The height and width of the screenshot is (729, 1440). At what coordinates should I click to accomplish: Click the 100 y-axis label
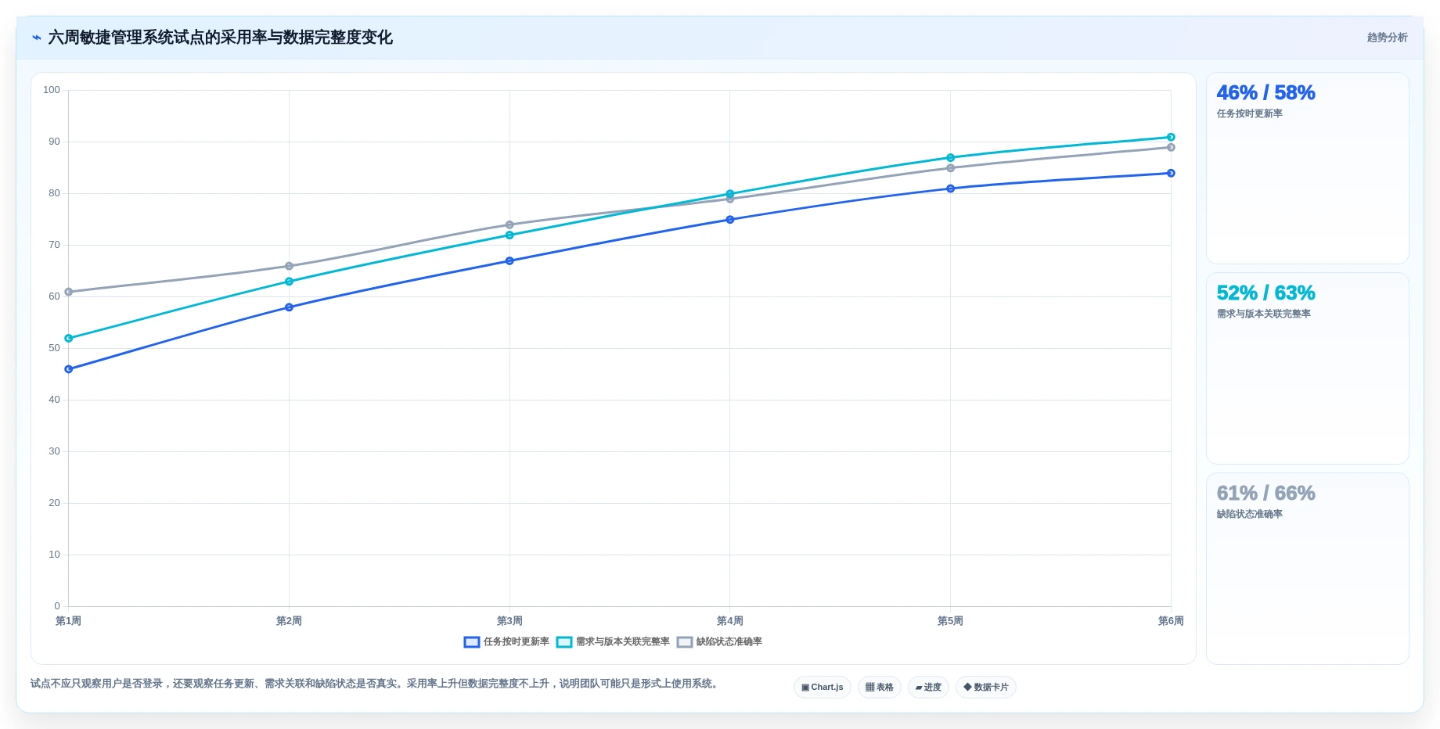52,90
